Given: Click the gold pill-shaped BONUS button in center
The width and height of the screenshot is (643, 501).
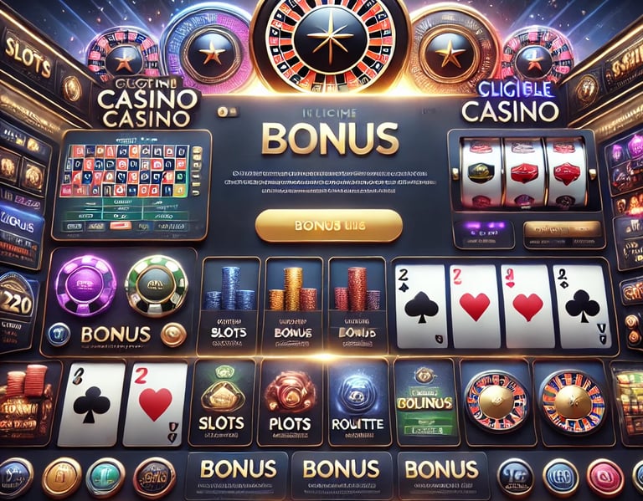Looking at the screenshot, I should (x=328, y=226).
